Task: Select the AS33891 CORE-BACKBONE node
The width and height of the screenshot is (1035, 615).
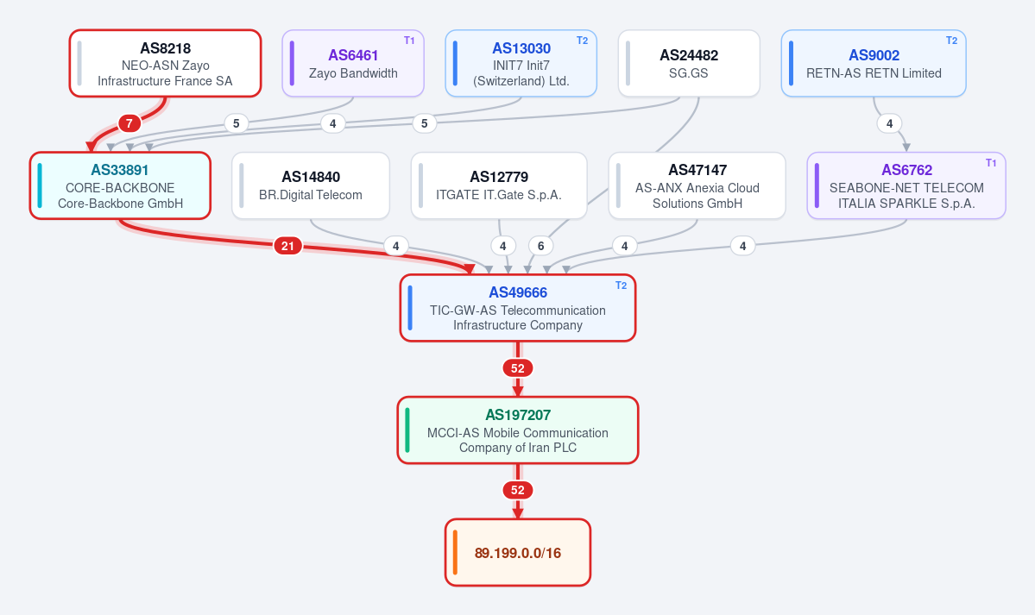Action: [120, 185]
